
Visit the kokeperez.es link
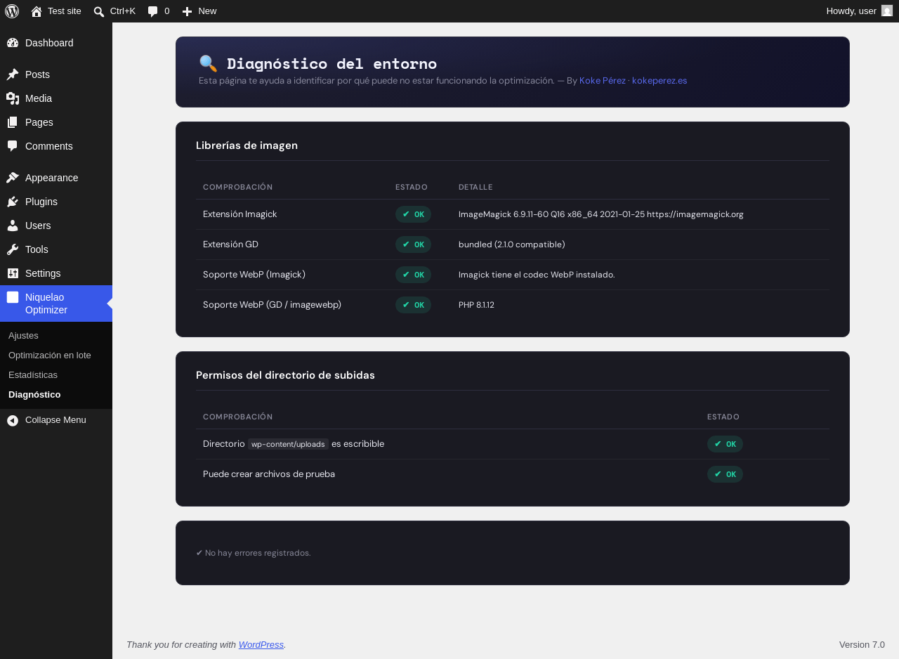660,81
